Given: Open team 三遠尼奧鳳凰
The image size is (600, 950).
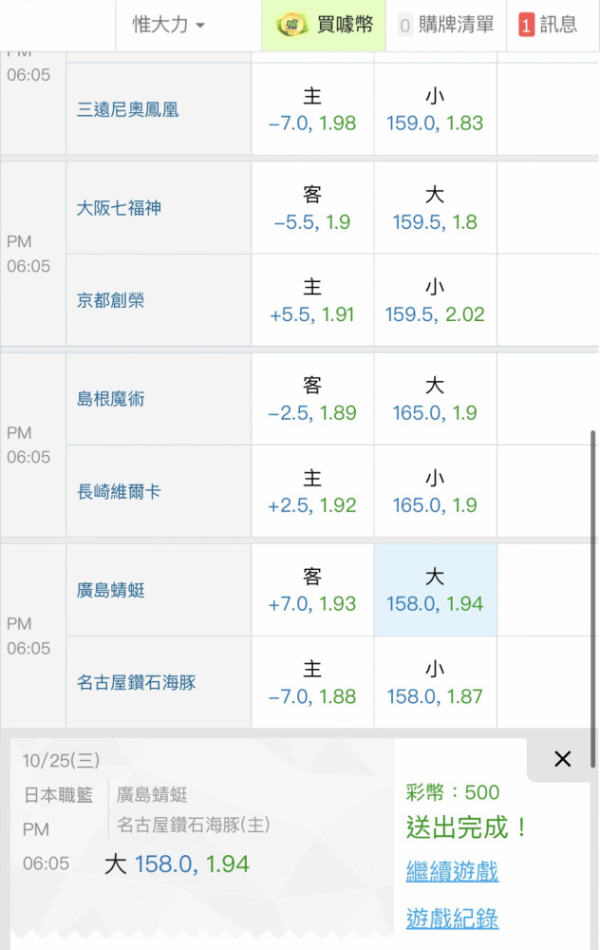Looking at the screenshot, I should 128,109.
